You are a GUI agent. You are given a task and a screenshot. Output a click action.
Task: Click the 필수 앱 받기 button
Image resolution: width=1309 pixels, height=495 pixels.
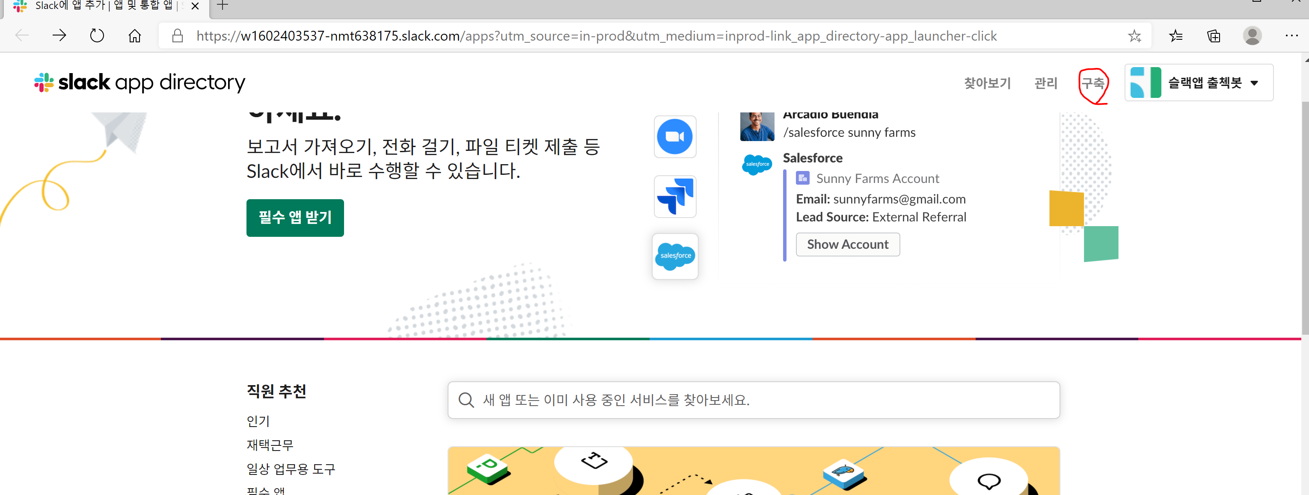pos(295,217)
